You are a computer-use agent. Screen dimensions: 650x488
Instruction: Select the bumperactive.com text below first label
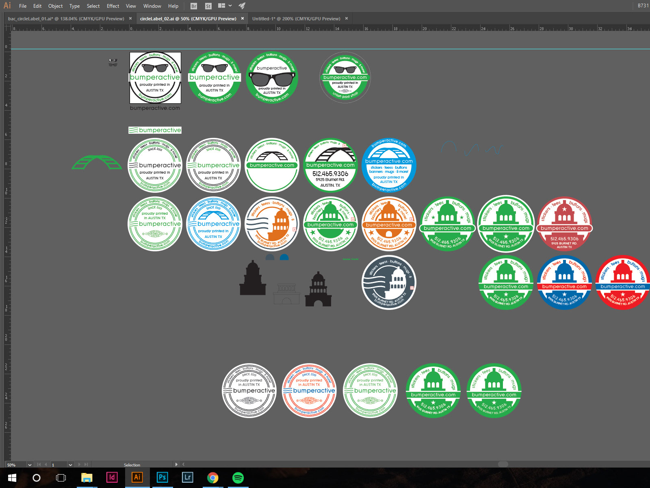click(155, 108)
